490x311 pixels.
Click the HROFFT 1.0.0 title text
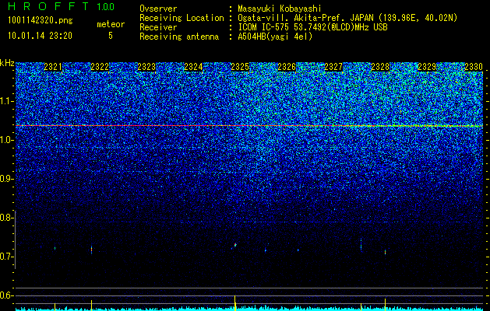(62, 6)
